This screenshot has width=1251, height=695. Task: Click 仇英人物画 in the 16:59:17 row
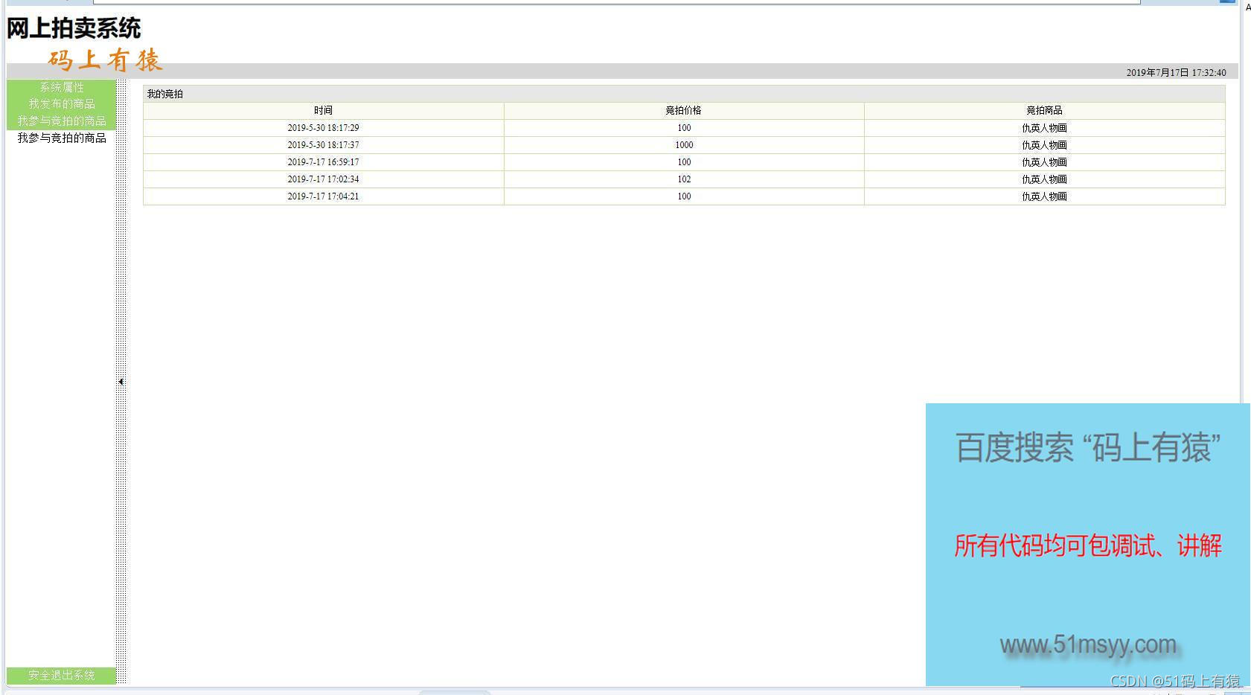1044,162
